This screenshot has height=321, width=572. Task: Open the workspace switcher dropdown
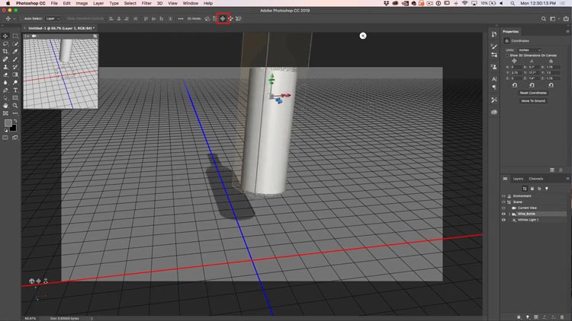(x=554, y=18)
